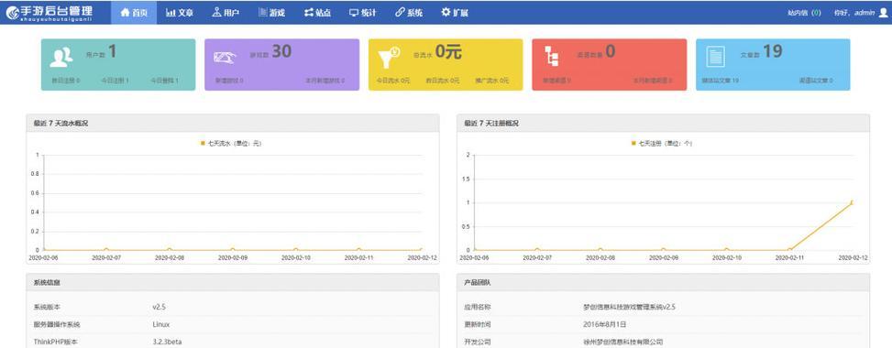Click the funnel icon in 总流水 card
892x348 pixels.
(389, 58)
